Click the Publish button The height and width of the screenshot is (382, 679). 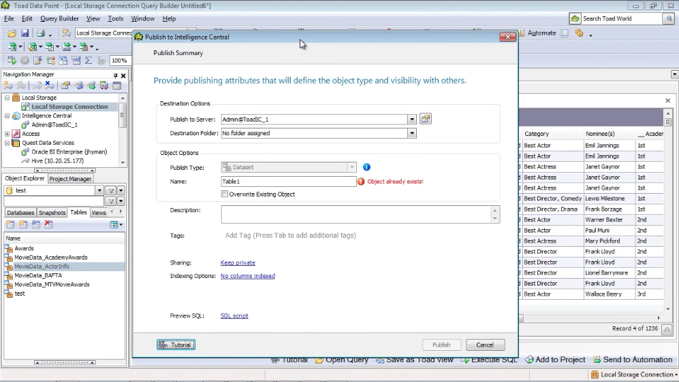(441, 345)
